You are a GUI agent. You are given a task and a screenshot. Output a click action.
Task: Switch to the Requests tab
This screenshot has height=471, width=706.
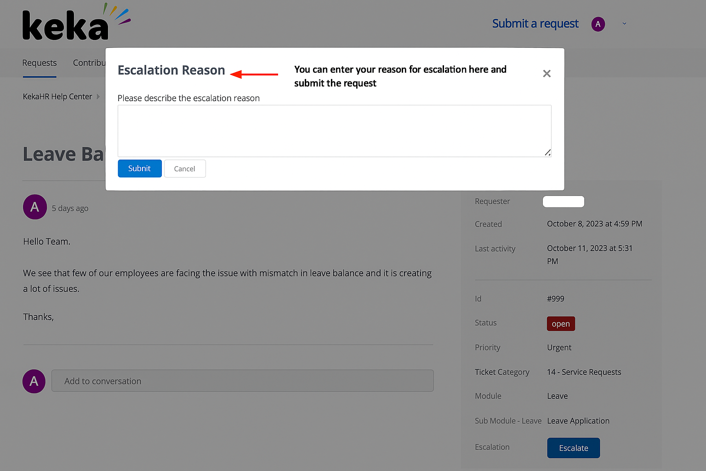click(x=40, y=63)
